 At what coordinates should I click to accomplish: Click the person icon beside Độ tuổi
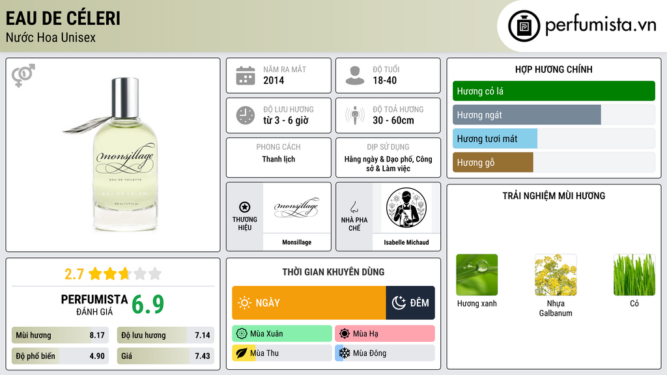point(355,76)
